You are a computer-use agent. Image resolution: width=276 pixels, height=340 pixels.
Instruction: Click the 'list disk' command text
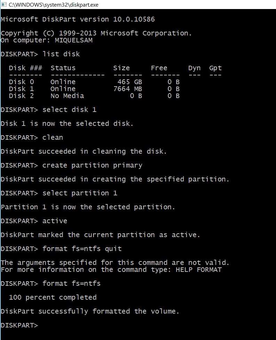61,54
